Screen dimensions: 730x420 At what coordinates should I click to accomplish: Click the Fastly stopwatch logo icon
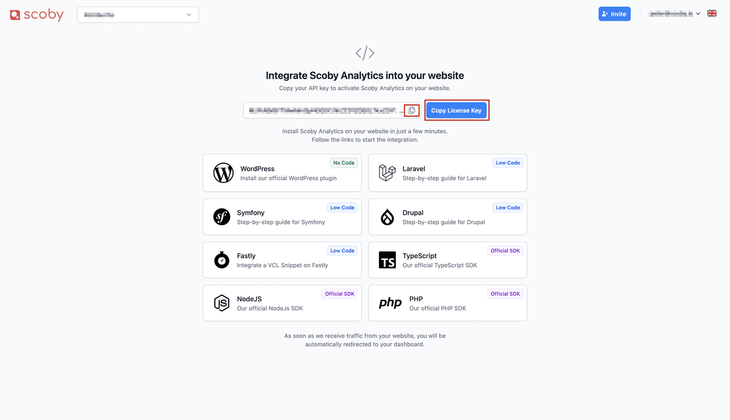(221, 260)
